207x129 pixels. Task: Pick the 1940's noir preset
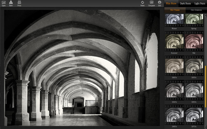(174, 90)
